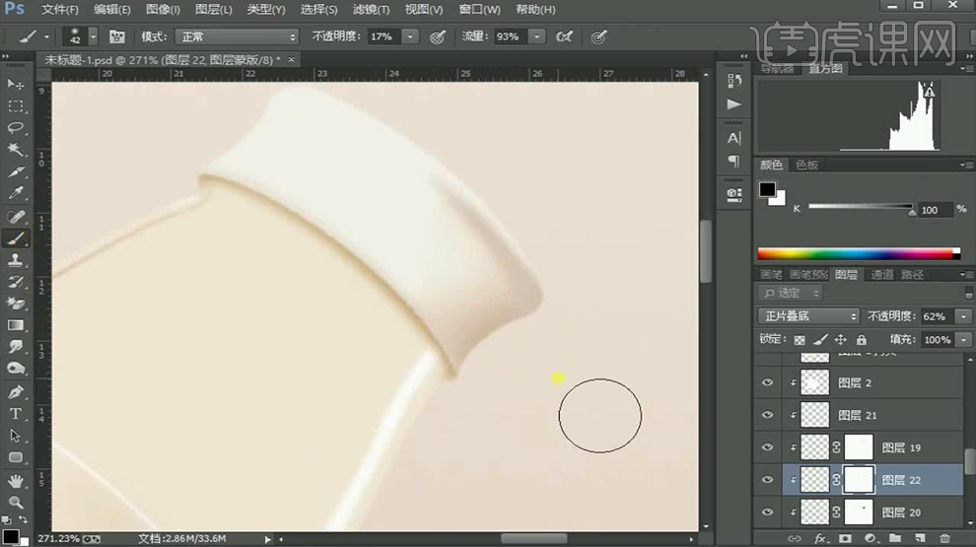Click the trash icon to delete layer
976x547 pixels.
(944, 539)
